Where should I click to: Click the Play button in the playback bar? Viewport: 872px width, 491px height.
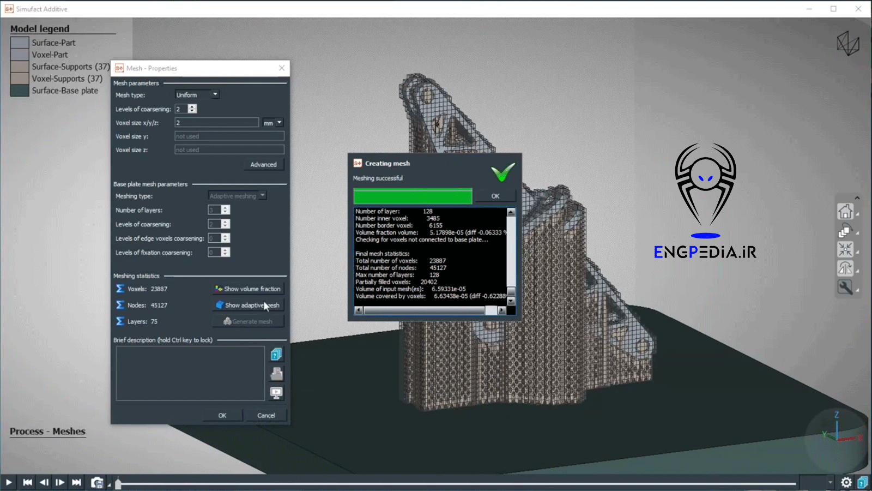point(9,482)
